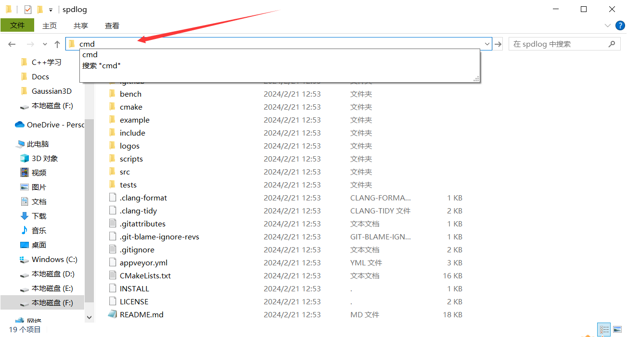Screen dimensions: 627x337
Task: Open the Quick Access Toolbar customize dropdown
Action: (x=51, y=10)
